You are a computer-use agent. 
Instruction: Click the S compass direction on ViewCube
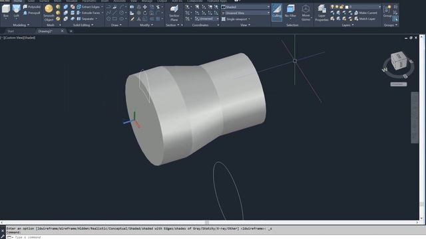click(x=405, y=76)
